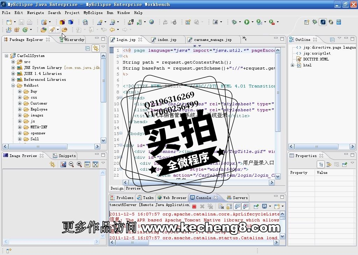358x255 pixels.
Task: Open dropdown arrow next to Run icon
Action: (252, 22)
